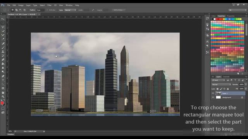
Task: Open layer filter Kind dropdown
Action: coord(219,80)
